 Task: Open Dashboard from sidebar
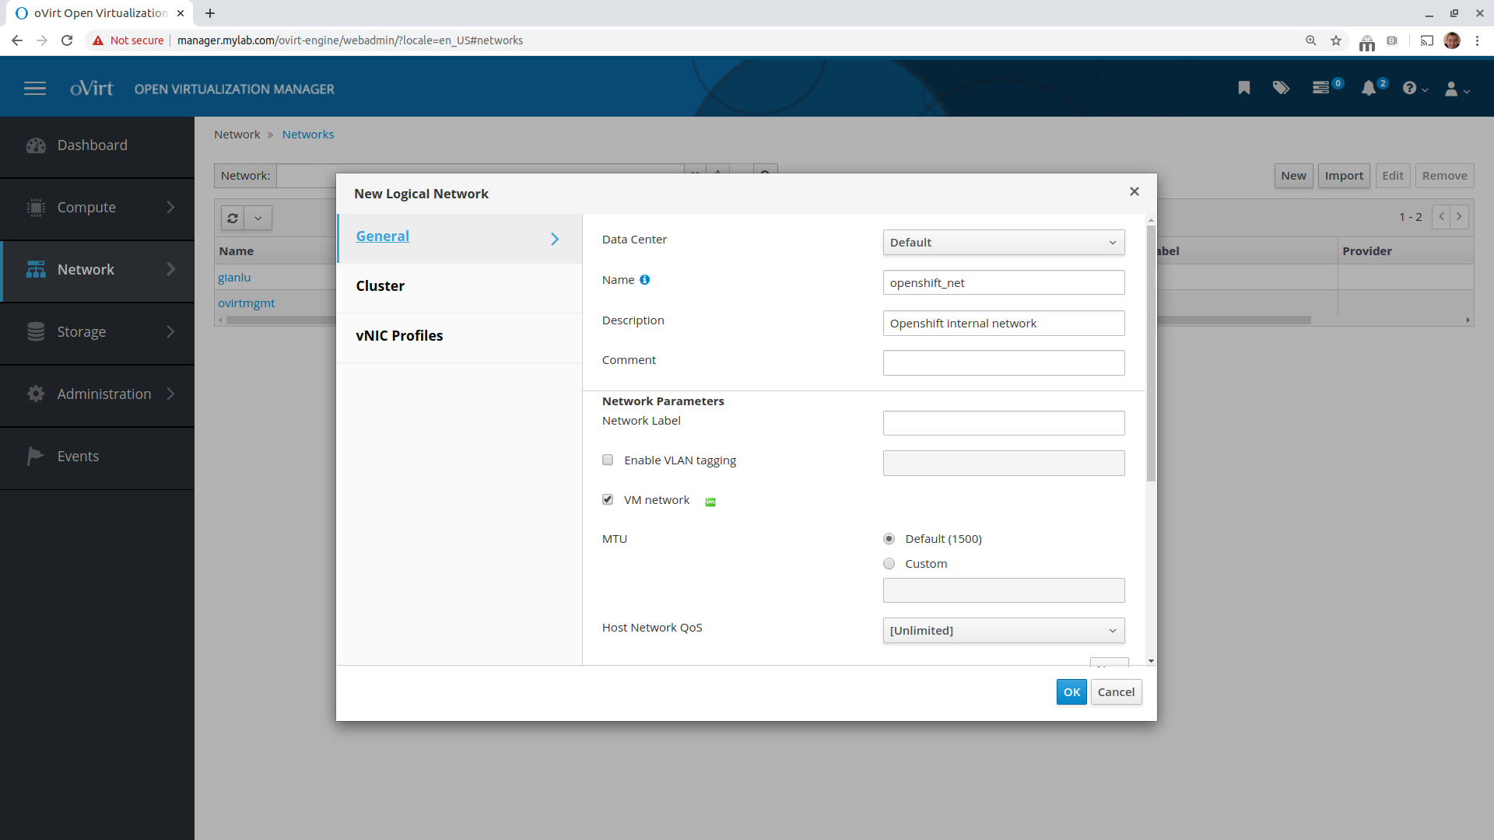point(97,145)
